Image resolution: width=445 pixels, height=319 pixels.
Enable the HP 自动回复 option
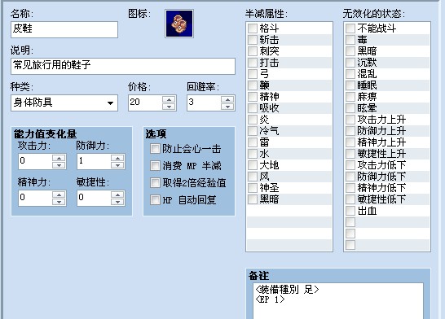(x=155, y=200)
